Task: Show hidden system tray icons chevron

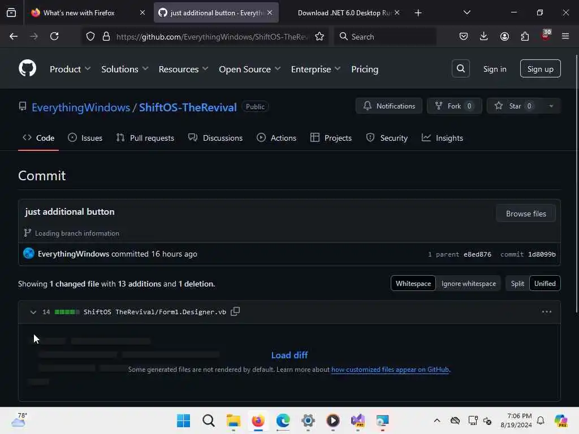Action: 437,420
